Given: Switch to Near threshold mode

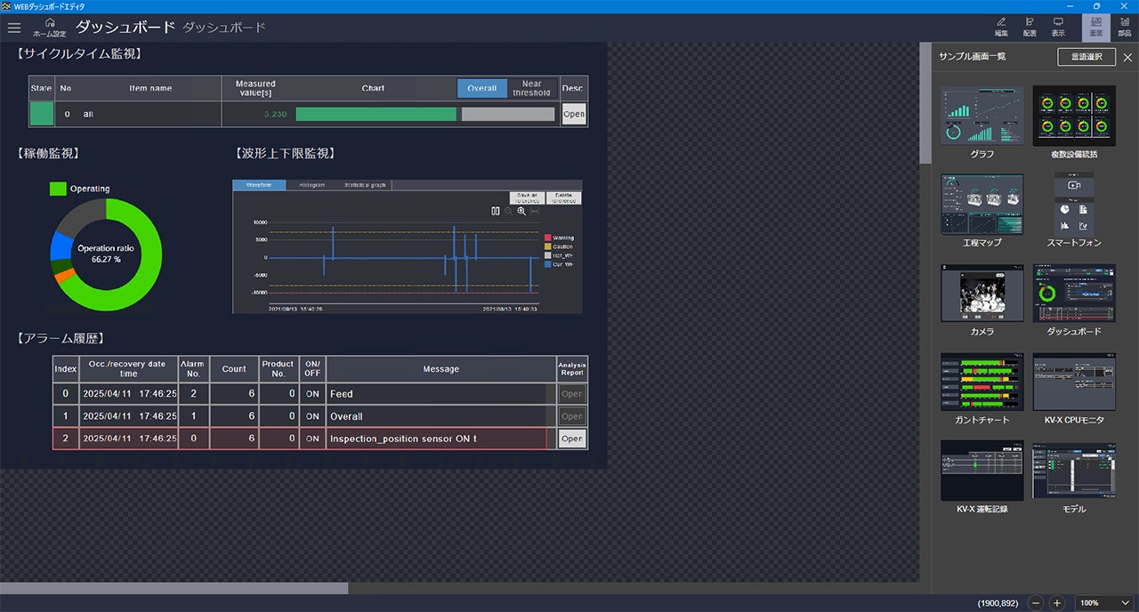Looking at the screenshot, I should coord(532,88).
